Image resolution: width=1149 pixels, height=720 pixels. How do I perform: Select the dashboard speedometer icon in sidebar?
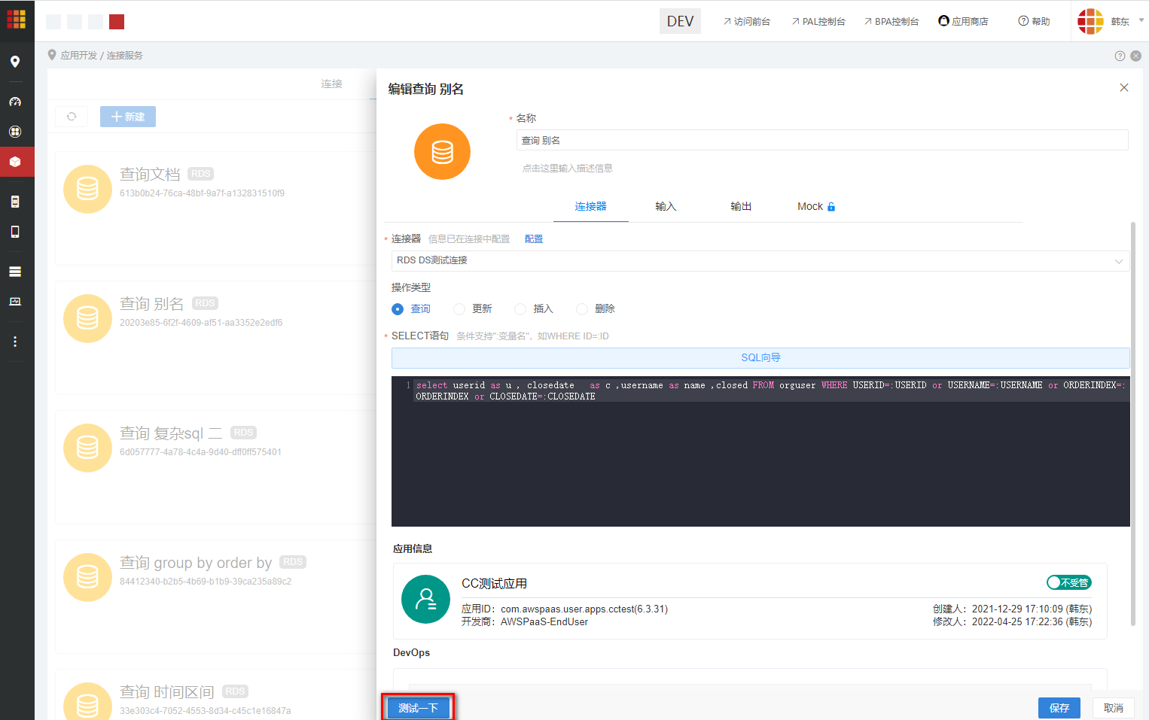[17, 101]
